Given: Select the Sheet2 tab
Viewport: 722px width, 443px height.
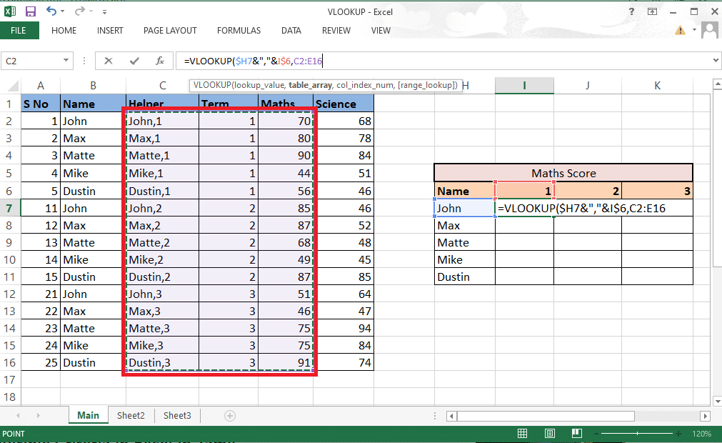Looking at the screenshot, I should pos(130,415).
